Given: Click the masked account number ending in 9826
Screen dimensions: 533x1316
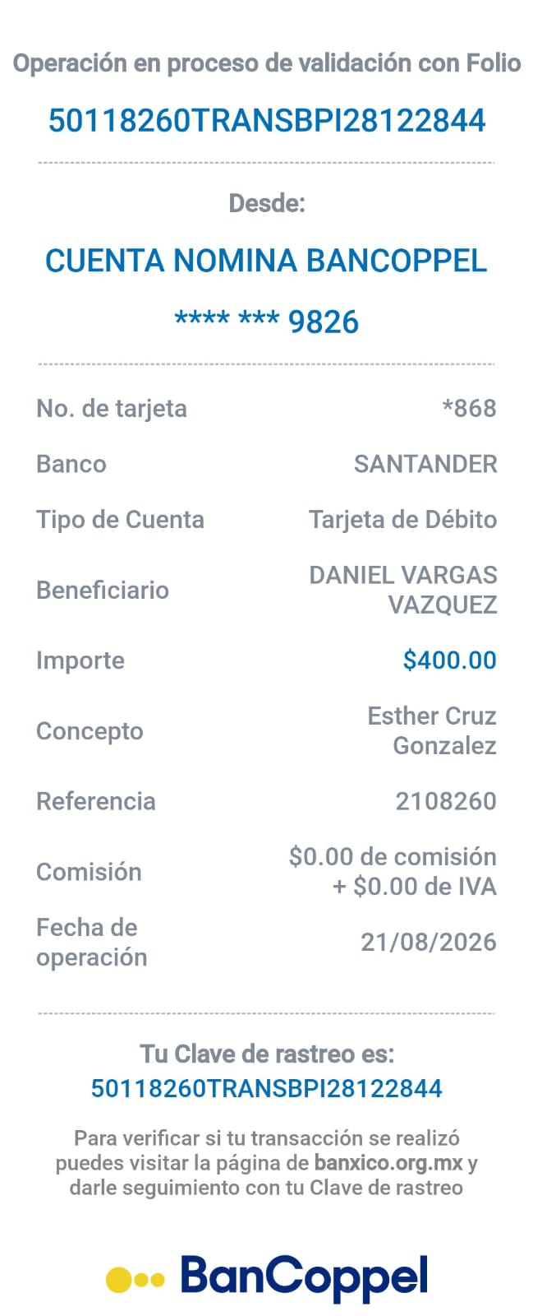Looking at the screenshot, I should [267, 321].
